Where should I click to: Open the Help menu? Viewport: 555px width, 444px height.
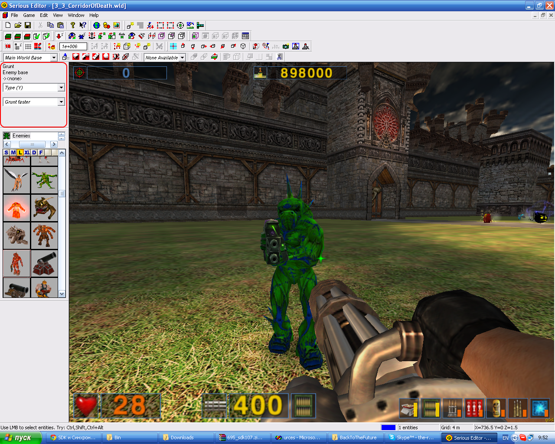[x=94, y=15]
